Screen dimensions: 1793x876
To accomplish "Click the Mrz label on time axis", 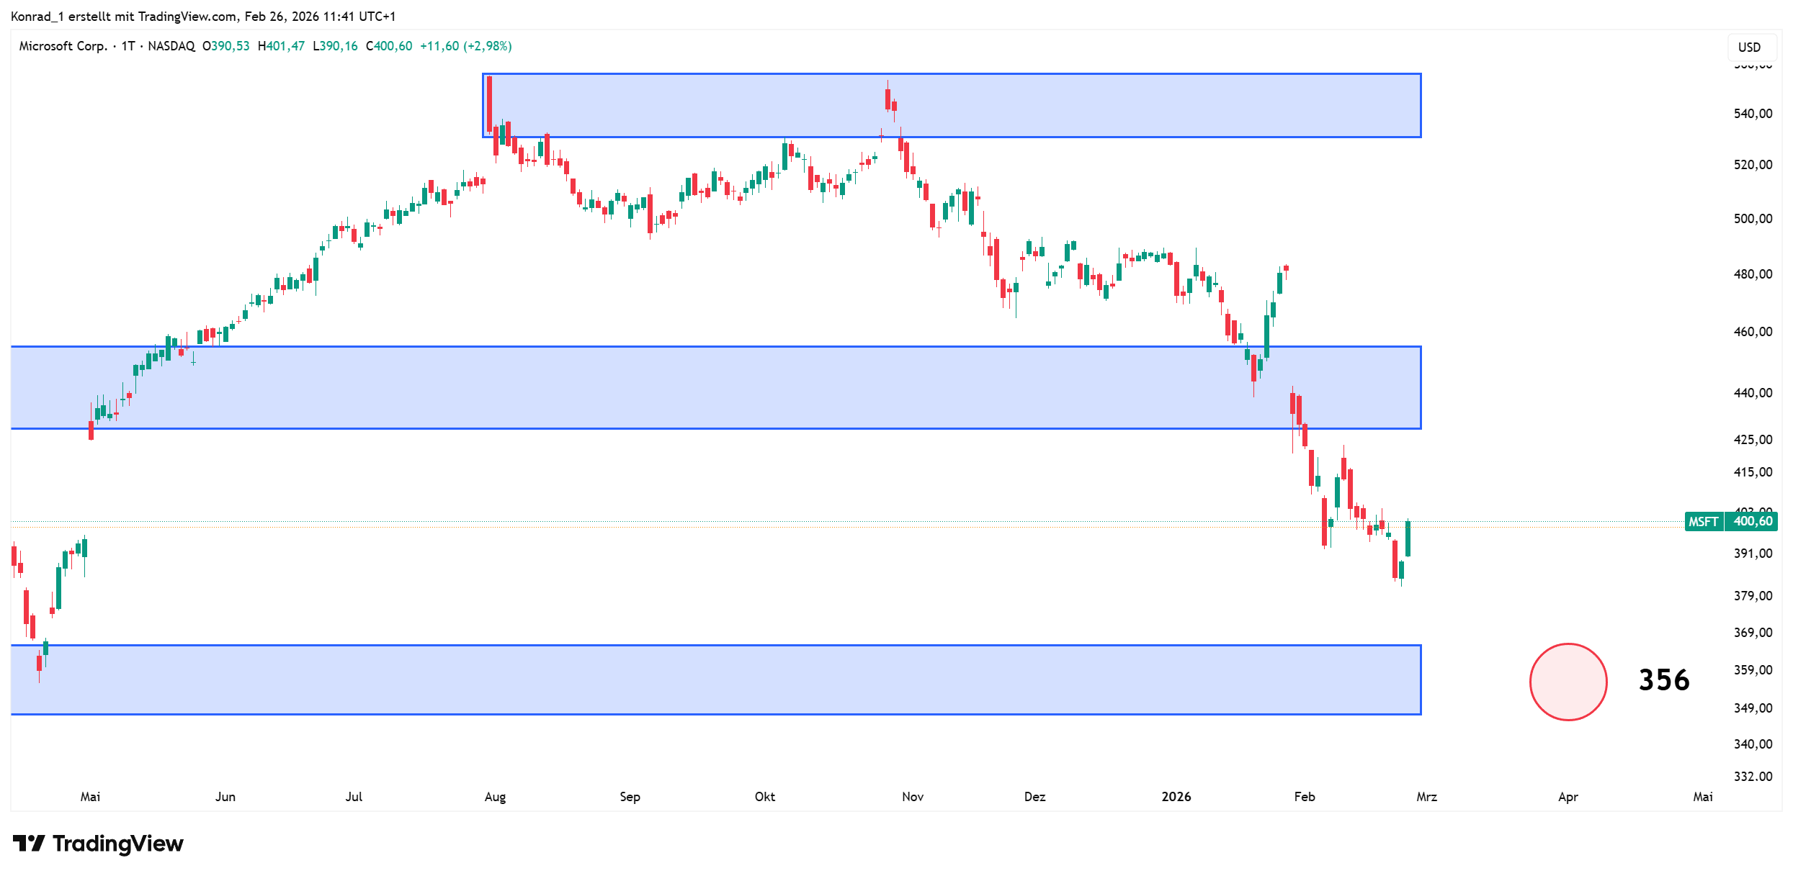I will pyautogui.click(x=1426, y=796).
